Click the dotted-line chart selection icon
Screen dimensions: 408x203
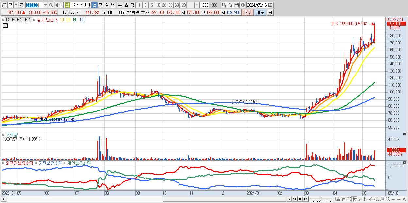(348, 199)
